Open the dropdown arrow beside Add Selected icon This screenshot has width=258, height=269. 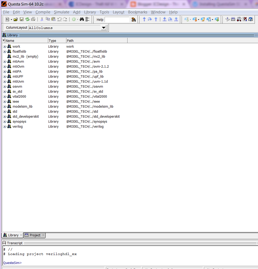pos(77,19)
